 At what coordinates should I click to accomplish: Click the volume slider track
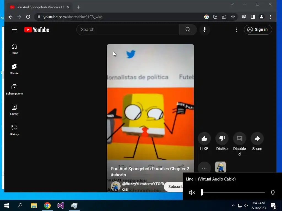click(233, 192)
